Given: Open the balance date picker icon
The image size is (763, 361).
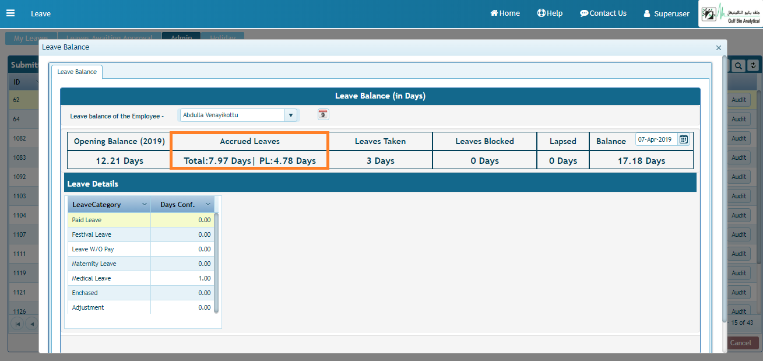Looking at the screenshot, I should 684,139.
